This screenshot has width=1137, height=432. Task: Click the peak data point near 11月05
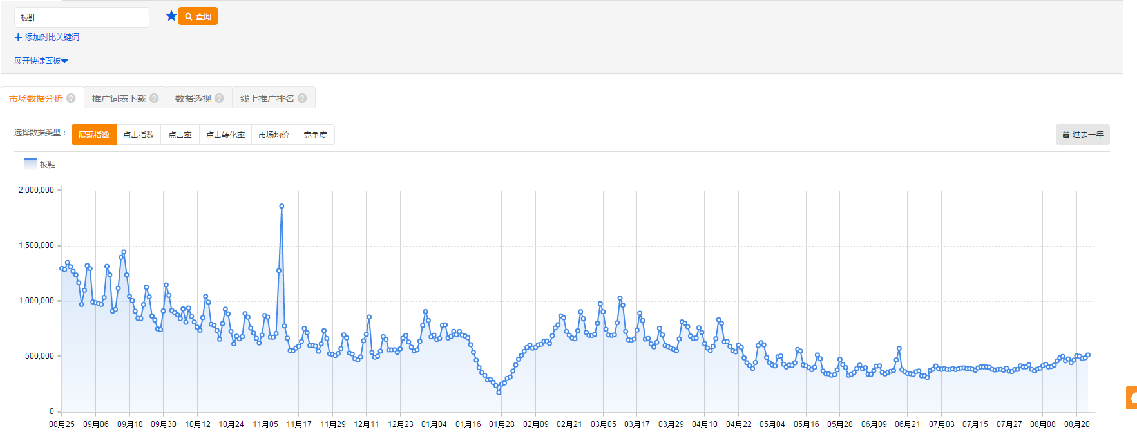[x=282, y=207]
